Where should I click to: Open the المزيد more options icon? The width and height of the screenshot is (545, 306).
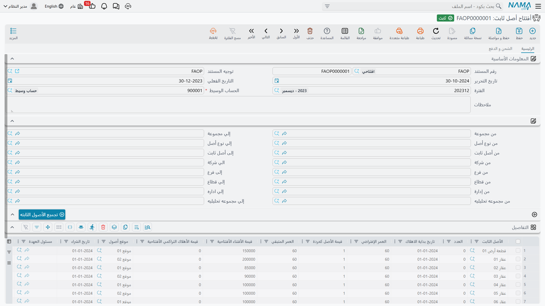pos(13,31)
